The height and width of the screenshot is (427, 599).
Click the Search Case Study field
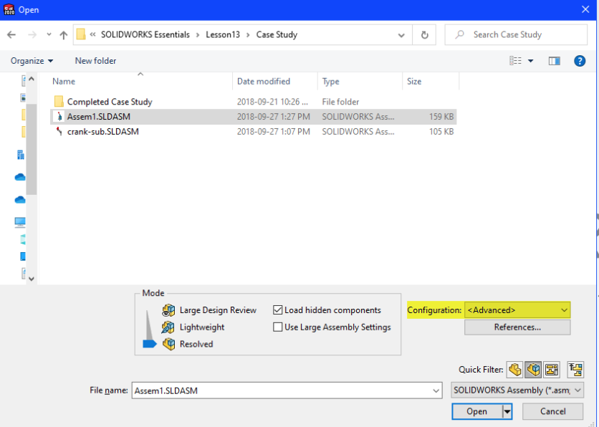(x=516, y=35)
